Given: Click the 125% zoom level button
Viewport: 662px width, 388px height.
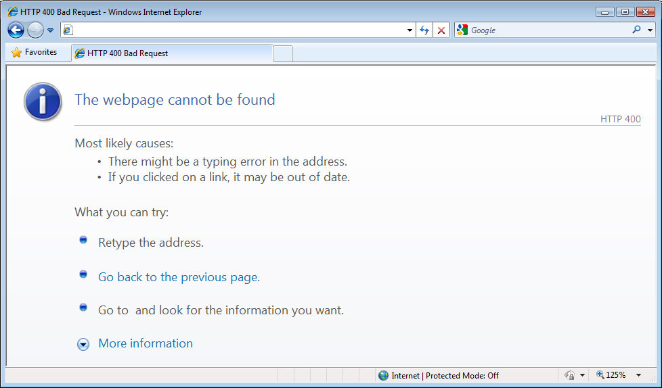Looking at the screenshot, I should pyautogui.click(x=611, y=375).
